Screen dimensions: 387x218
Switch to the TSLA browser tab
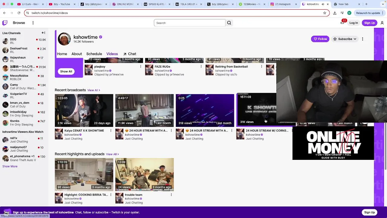click(x=188, y=4)
